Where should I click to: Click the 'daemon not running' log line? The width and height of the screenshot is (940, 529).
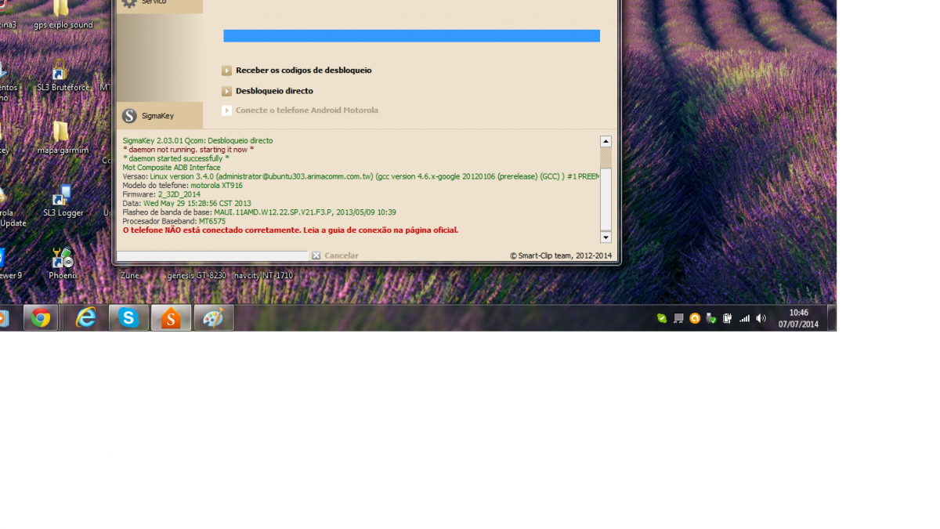tap(188, 150)
